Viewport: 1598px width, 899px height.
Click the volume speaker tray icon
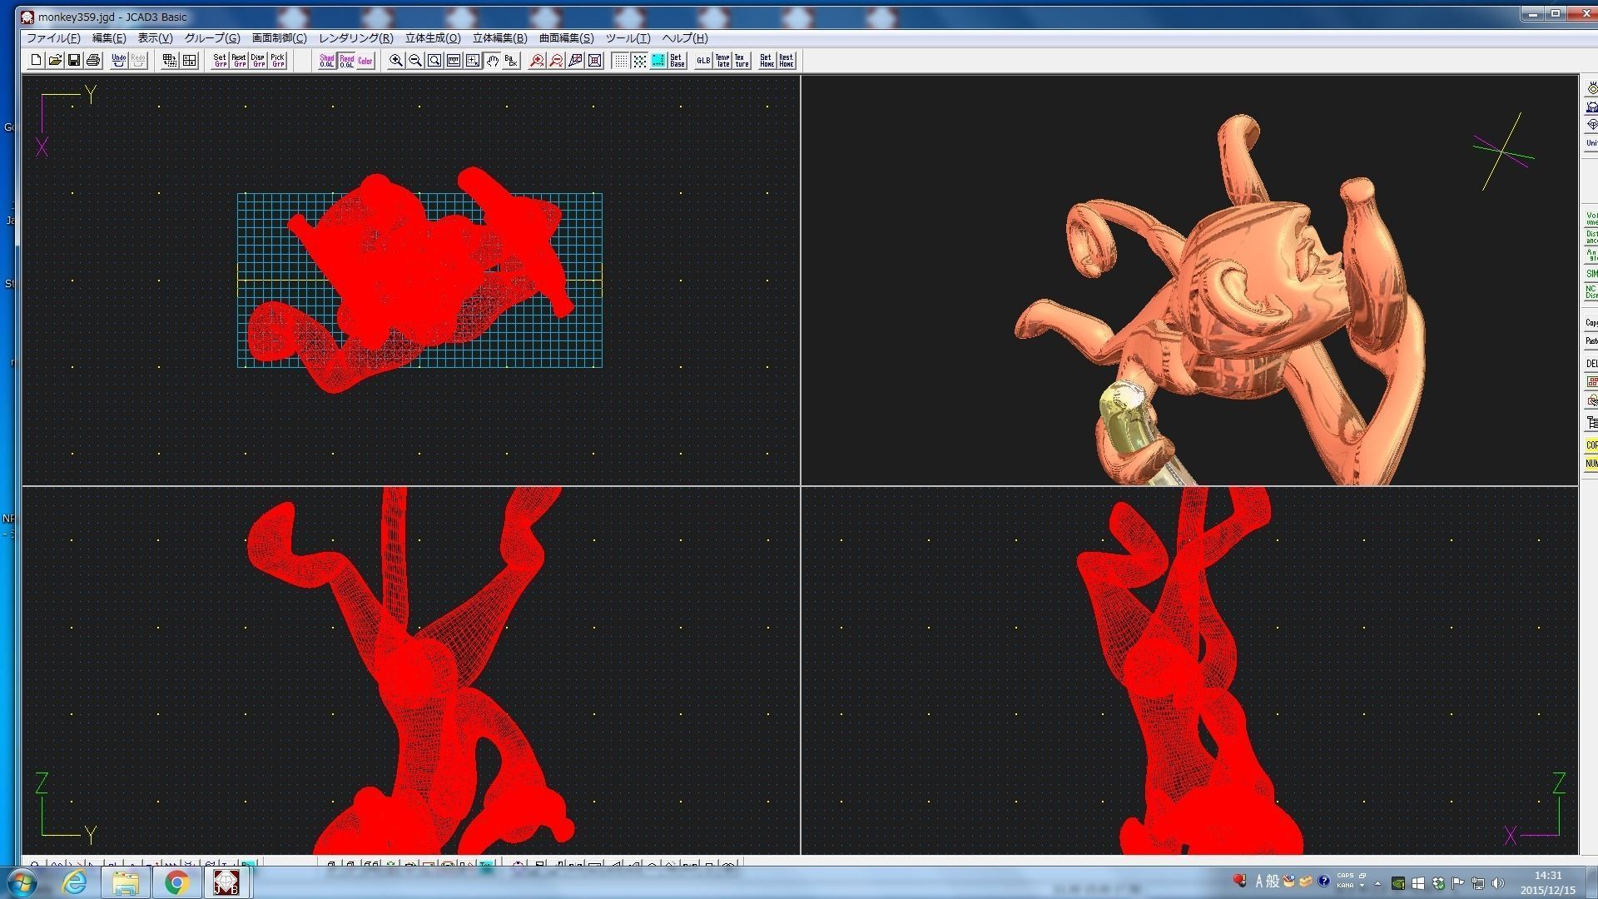pyautogui.click(x=1498, y=883)
